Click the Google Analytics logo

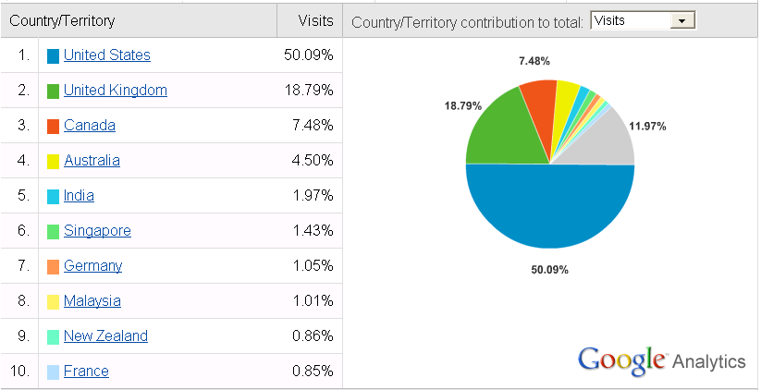pos(661,360)
